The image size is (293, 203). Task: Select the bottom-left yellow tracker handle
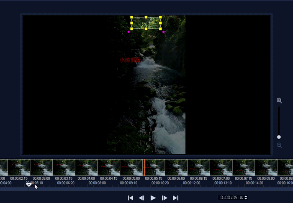tap(131, 29)
